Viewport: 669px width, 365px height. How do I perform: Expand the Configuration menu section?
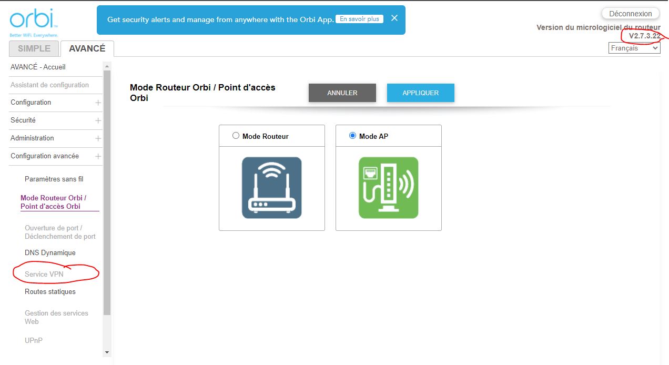[x=98, y=103]
